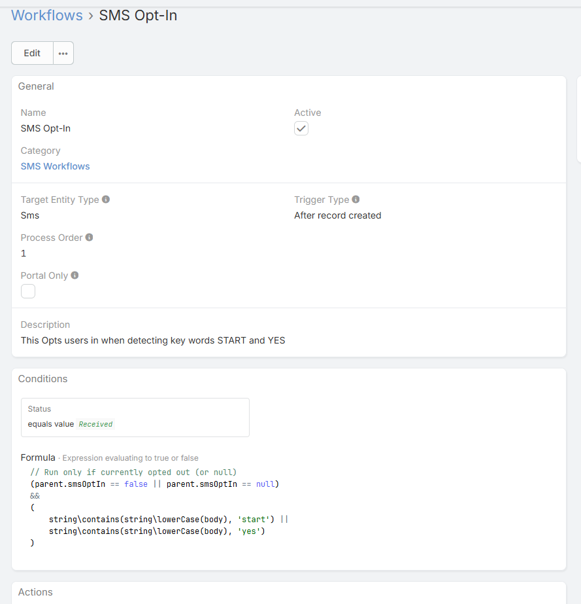
Task: Click the Sms target entity value
Action: coord(30,215)
